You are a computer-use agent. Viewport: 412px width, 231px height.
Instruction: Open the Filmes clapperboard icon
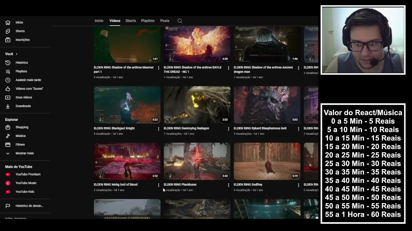[x=8, y=144]
